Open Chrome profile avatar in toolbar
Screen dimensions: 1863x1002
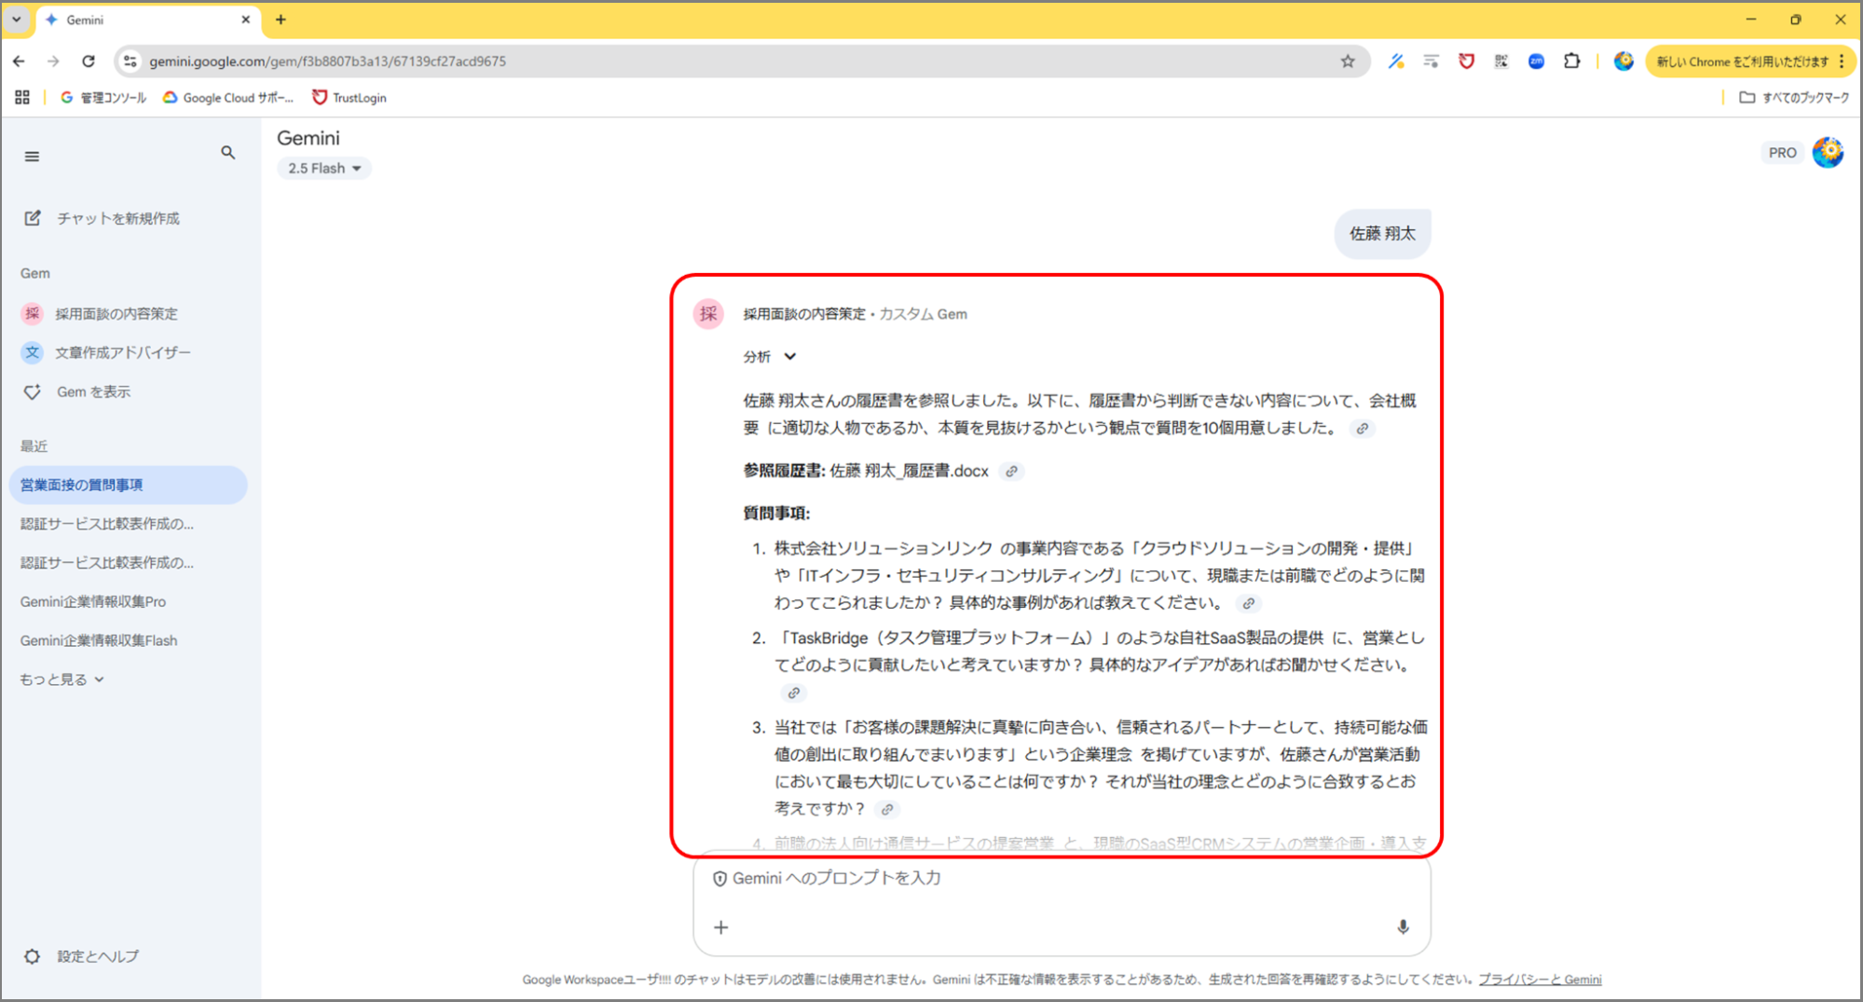point(1623,62)
